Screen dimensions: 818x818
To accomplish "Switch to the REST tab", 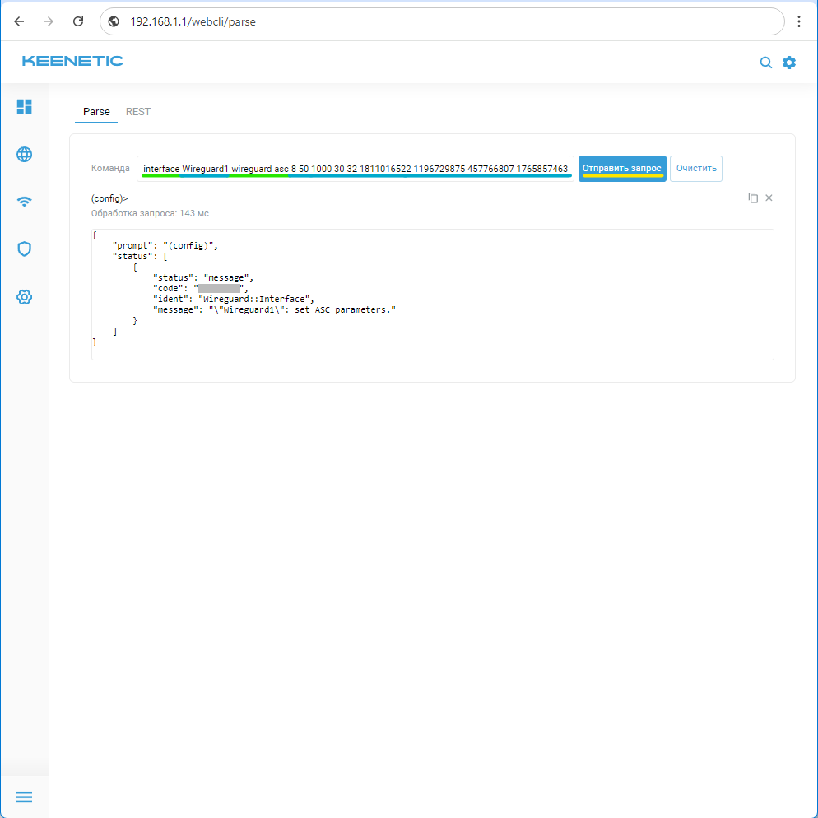I will pos(138,111).
